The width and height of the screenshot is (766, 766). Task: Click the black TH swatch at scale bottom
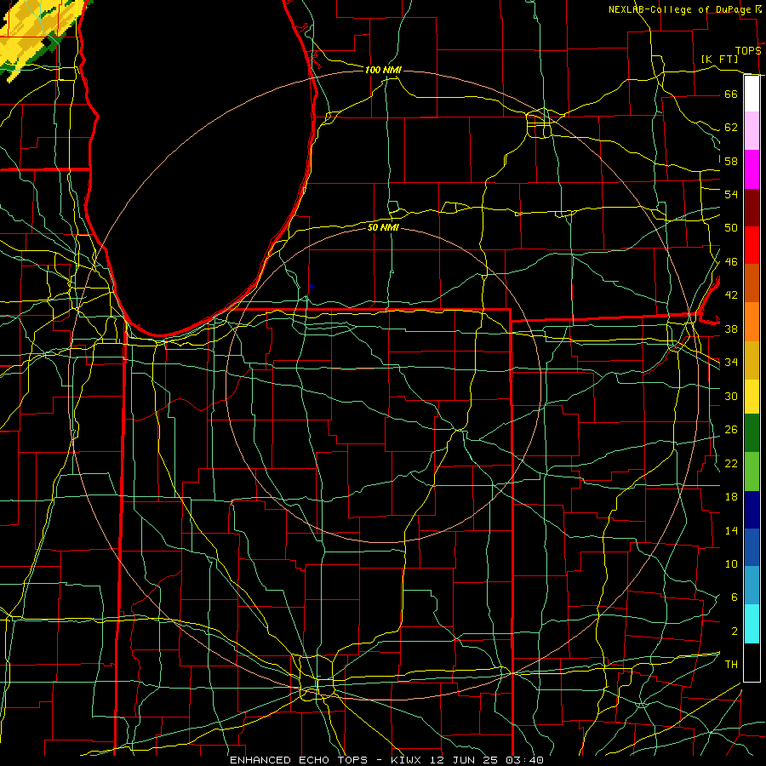point(752,662)
